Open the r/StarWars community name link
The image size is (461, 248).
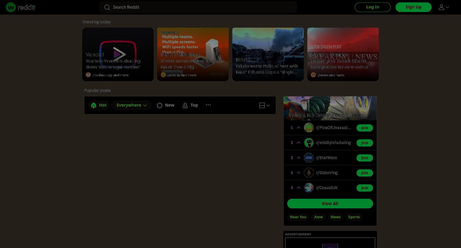tap(327, 158)
